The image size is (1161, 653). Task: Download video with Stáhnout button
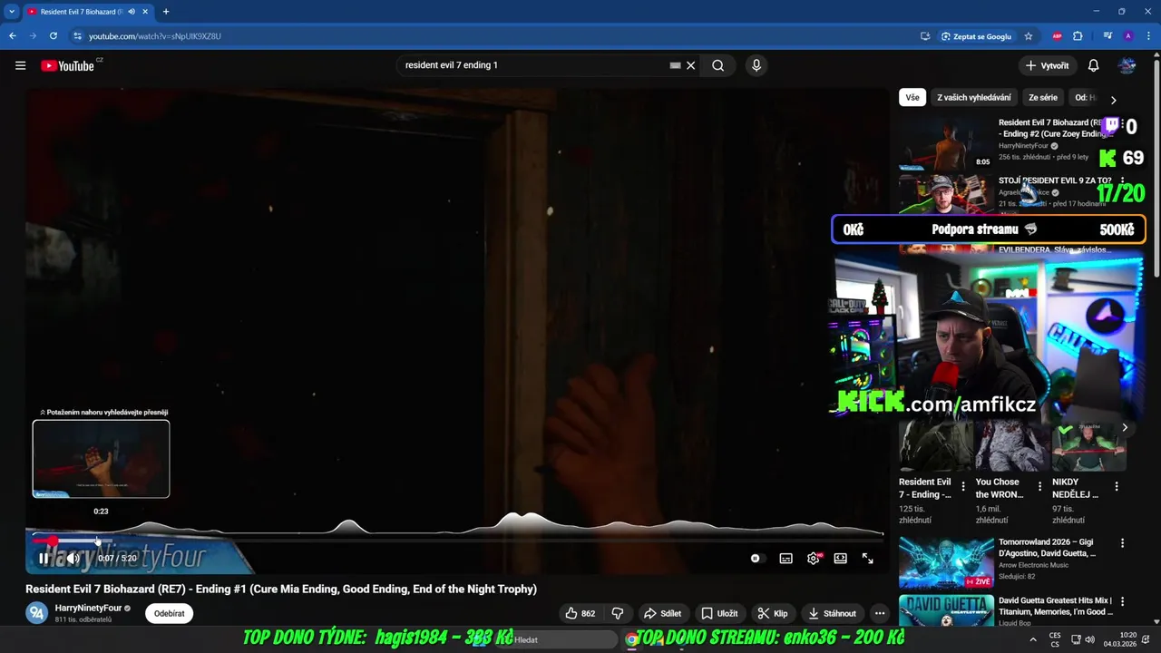[833, 613]
